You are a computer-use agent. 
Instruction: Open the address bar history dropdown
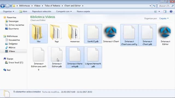[150, 6]
